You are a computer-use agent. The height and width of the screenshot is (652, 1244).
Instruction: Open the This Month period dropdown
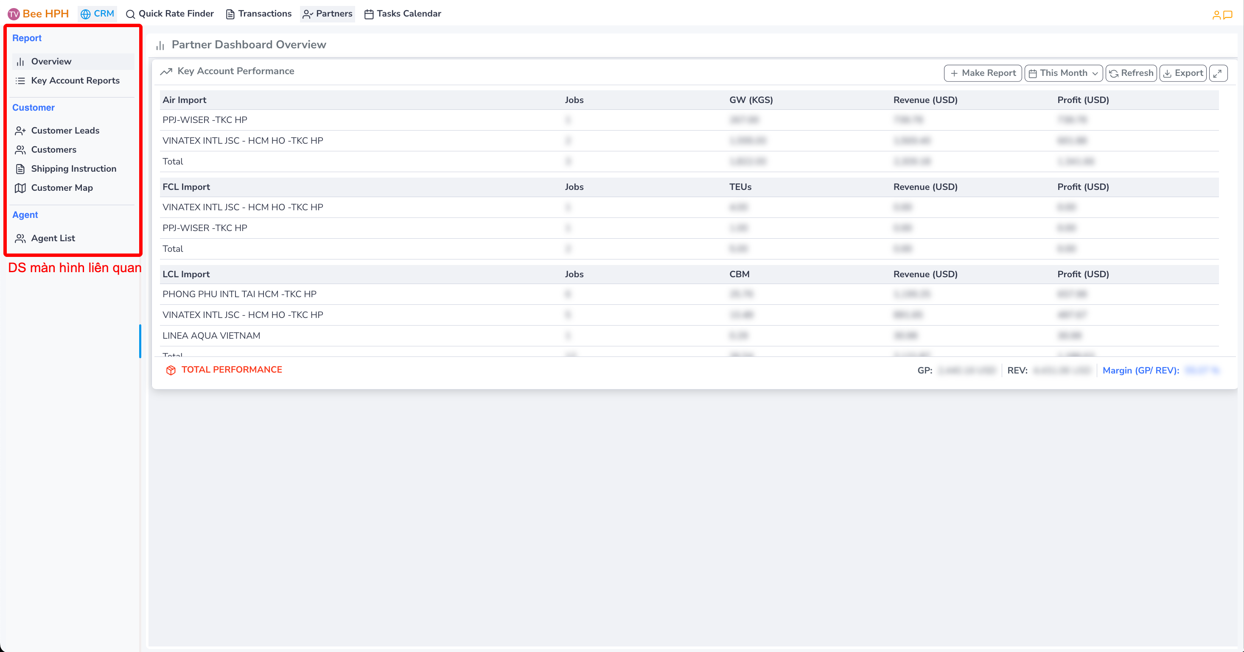1063,73
